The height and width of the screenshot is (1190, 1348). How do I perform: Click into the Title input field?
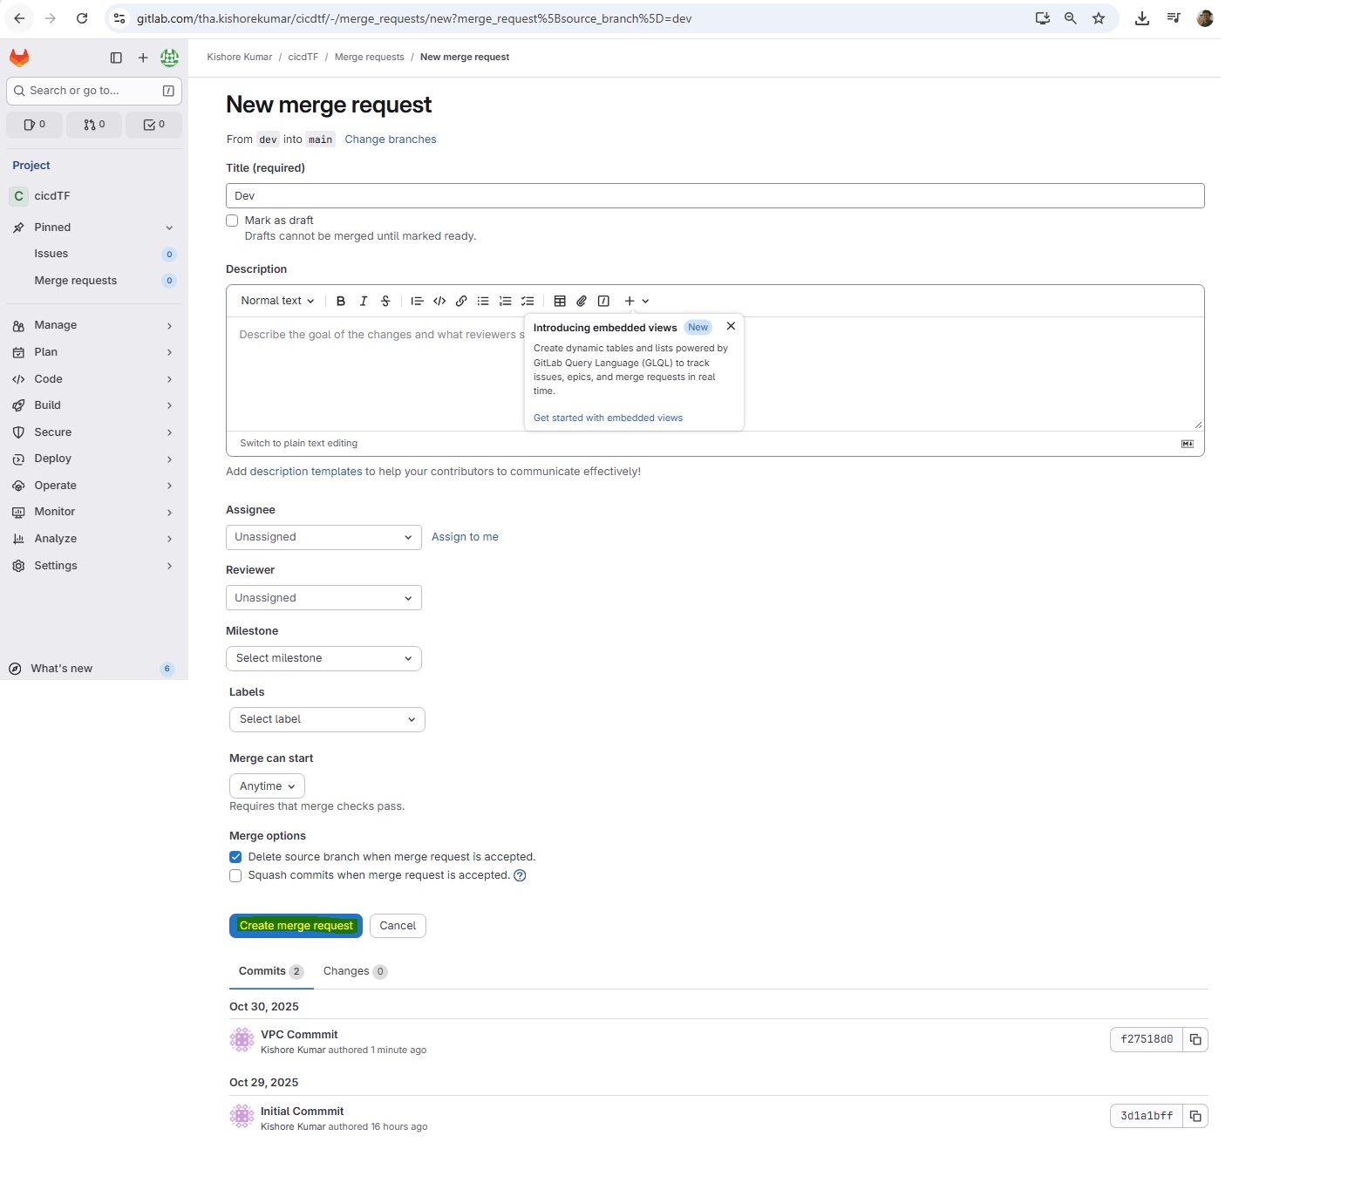pyautogui.click(x=715, y=196)
